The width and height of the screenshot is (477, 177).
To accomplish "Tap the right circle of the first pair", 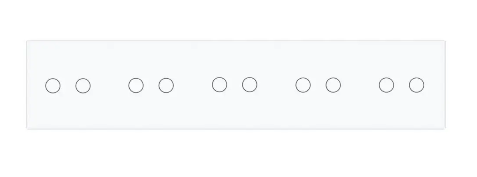I will 83,86.
